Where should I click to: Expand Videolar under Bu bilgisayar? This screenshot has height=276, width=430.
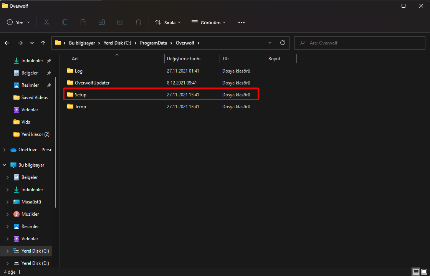click(8, 239)
